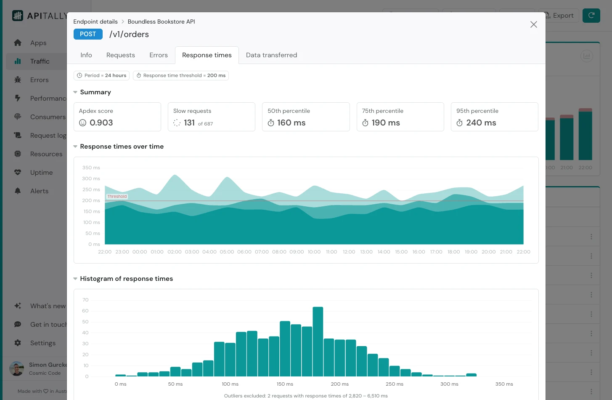
Task: Switch to the Requests tab
Action: (120, 55)
